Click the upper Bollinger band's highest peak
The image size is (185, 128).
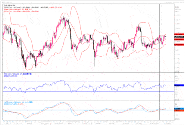pos(73,6)
